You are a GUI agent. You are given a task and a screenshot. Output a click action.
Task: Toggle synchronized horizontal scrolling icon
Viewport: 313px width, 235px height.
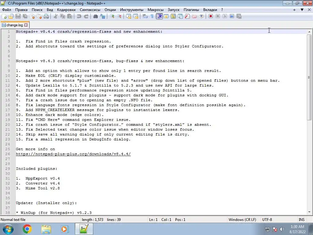coord(136,17)
